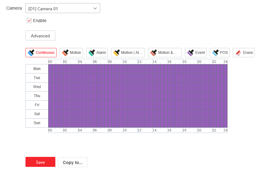
Task: Click the Sun row label
Action: [37, 123]
